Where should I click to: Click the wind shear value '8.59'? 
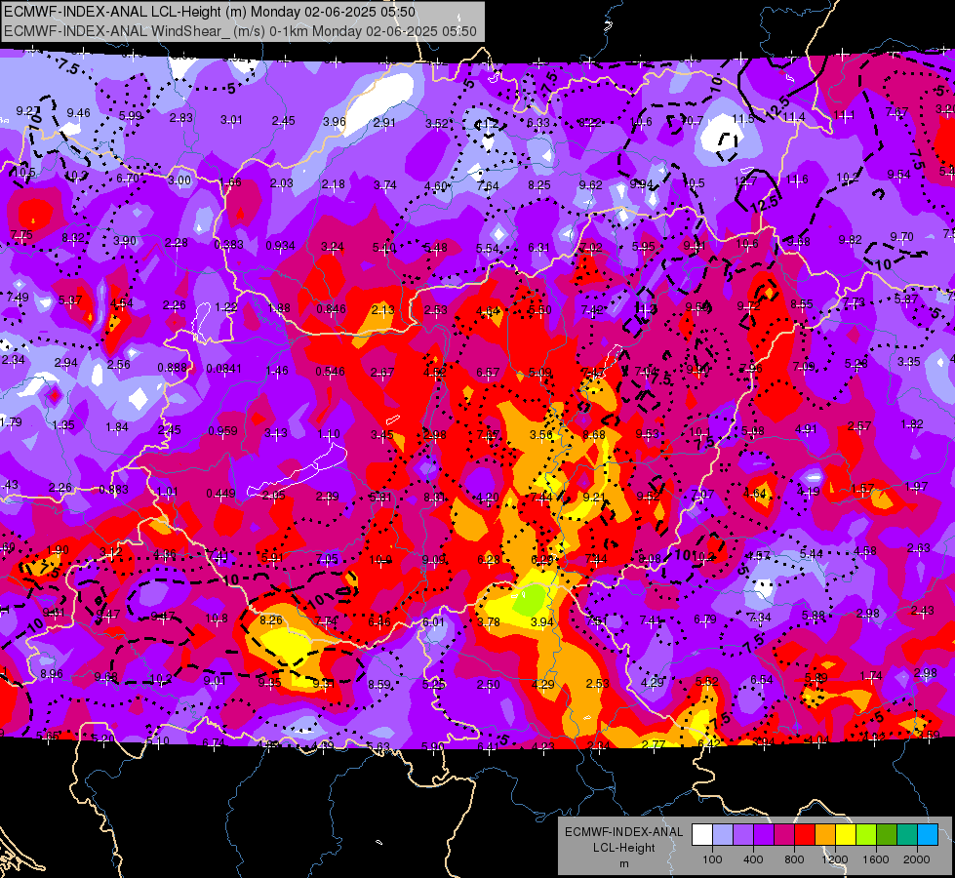[378, 684]
